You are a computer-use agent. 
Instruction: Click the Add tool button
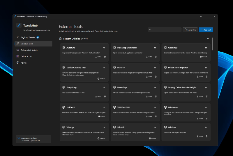tap(206, 30)
